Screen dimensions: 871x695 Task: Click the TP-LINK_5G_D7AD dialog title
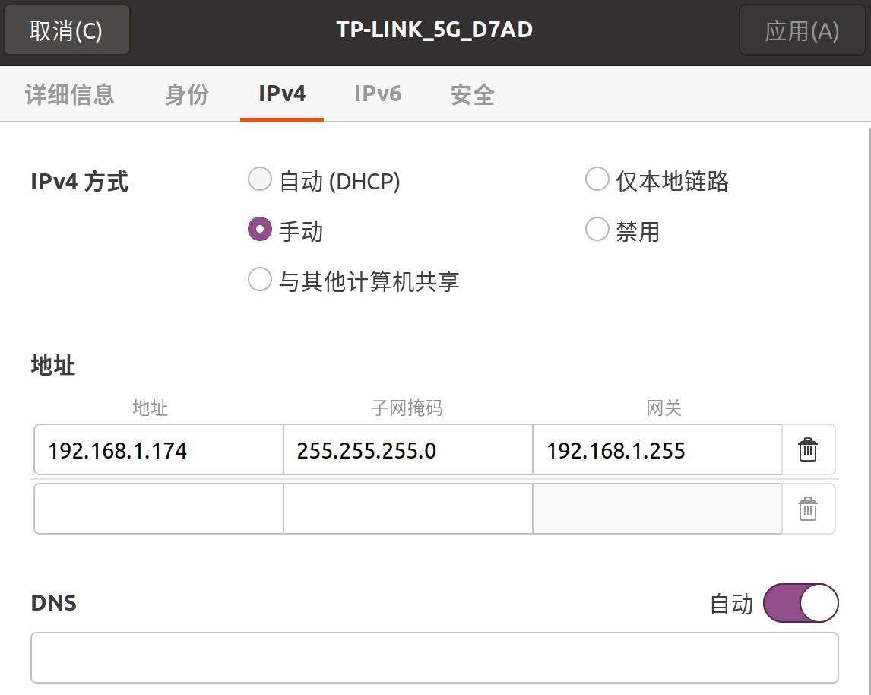pyautogui.click(x=435, y=30)
